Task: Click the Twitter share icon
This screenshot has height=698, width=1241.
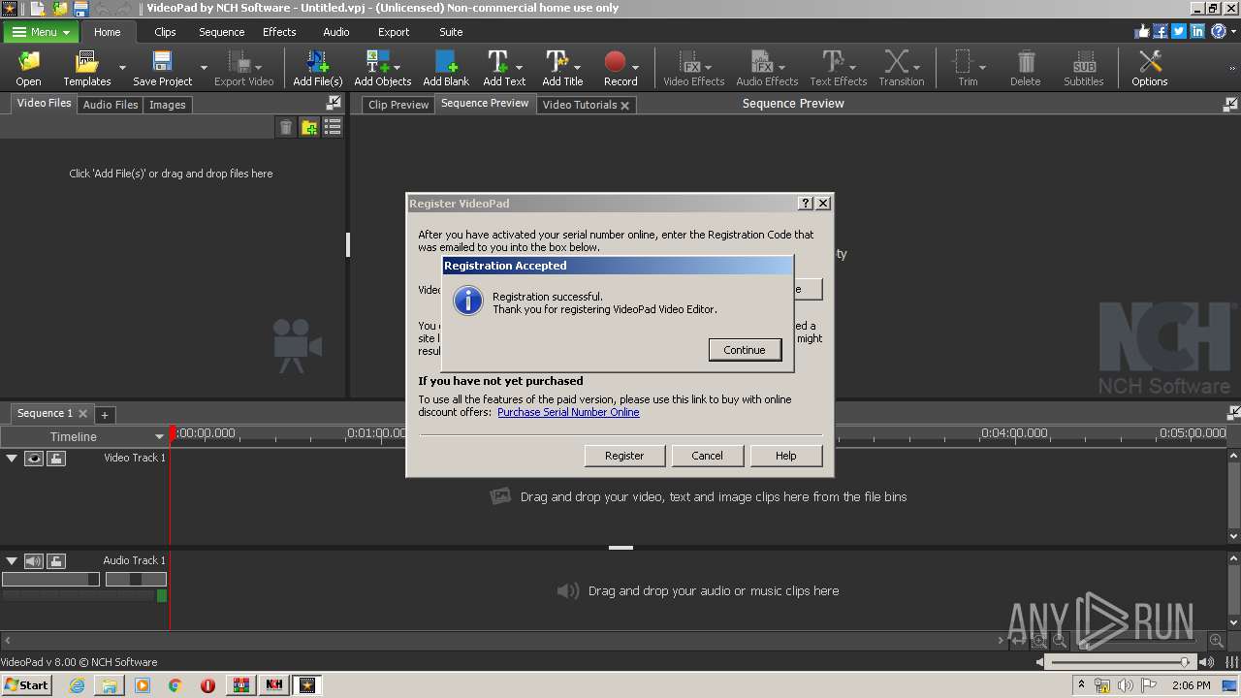Action: [1179, 31]
